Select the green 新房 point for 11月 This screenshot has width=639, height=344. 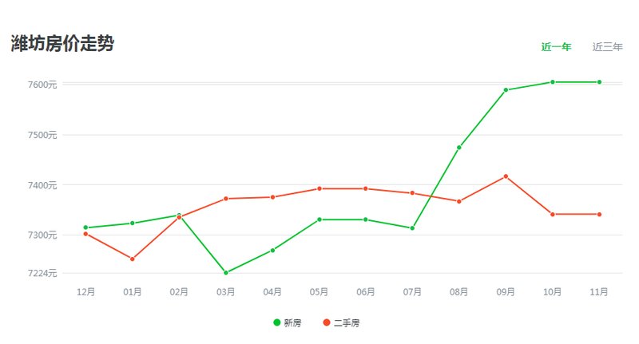click(599, 82)
